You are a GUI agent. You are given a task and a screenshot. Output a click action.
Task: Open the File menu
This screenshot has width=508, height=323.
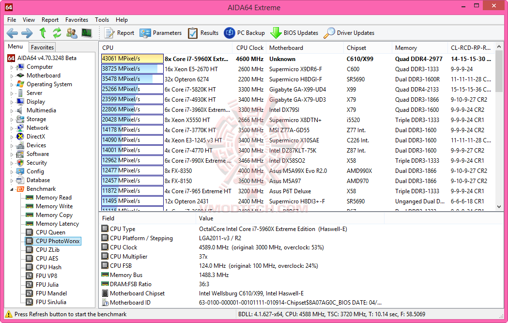coord(12,20)
